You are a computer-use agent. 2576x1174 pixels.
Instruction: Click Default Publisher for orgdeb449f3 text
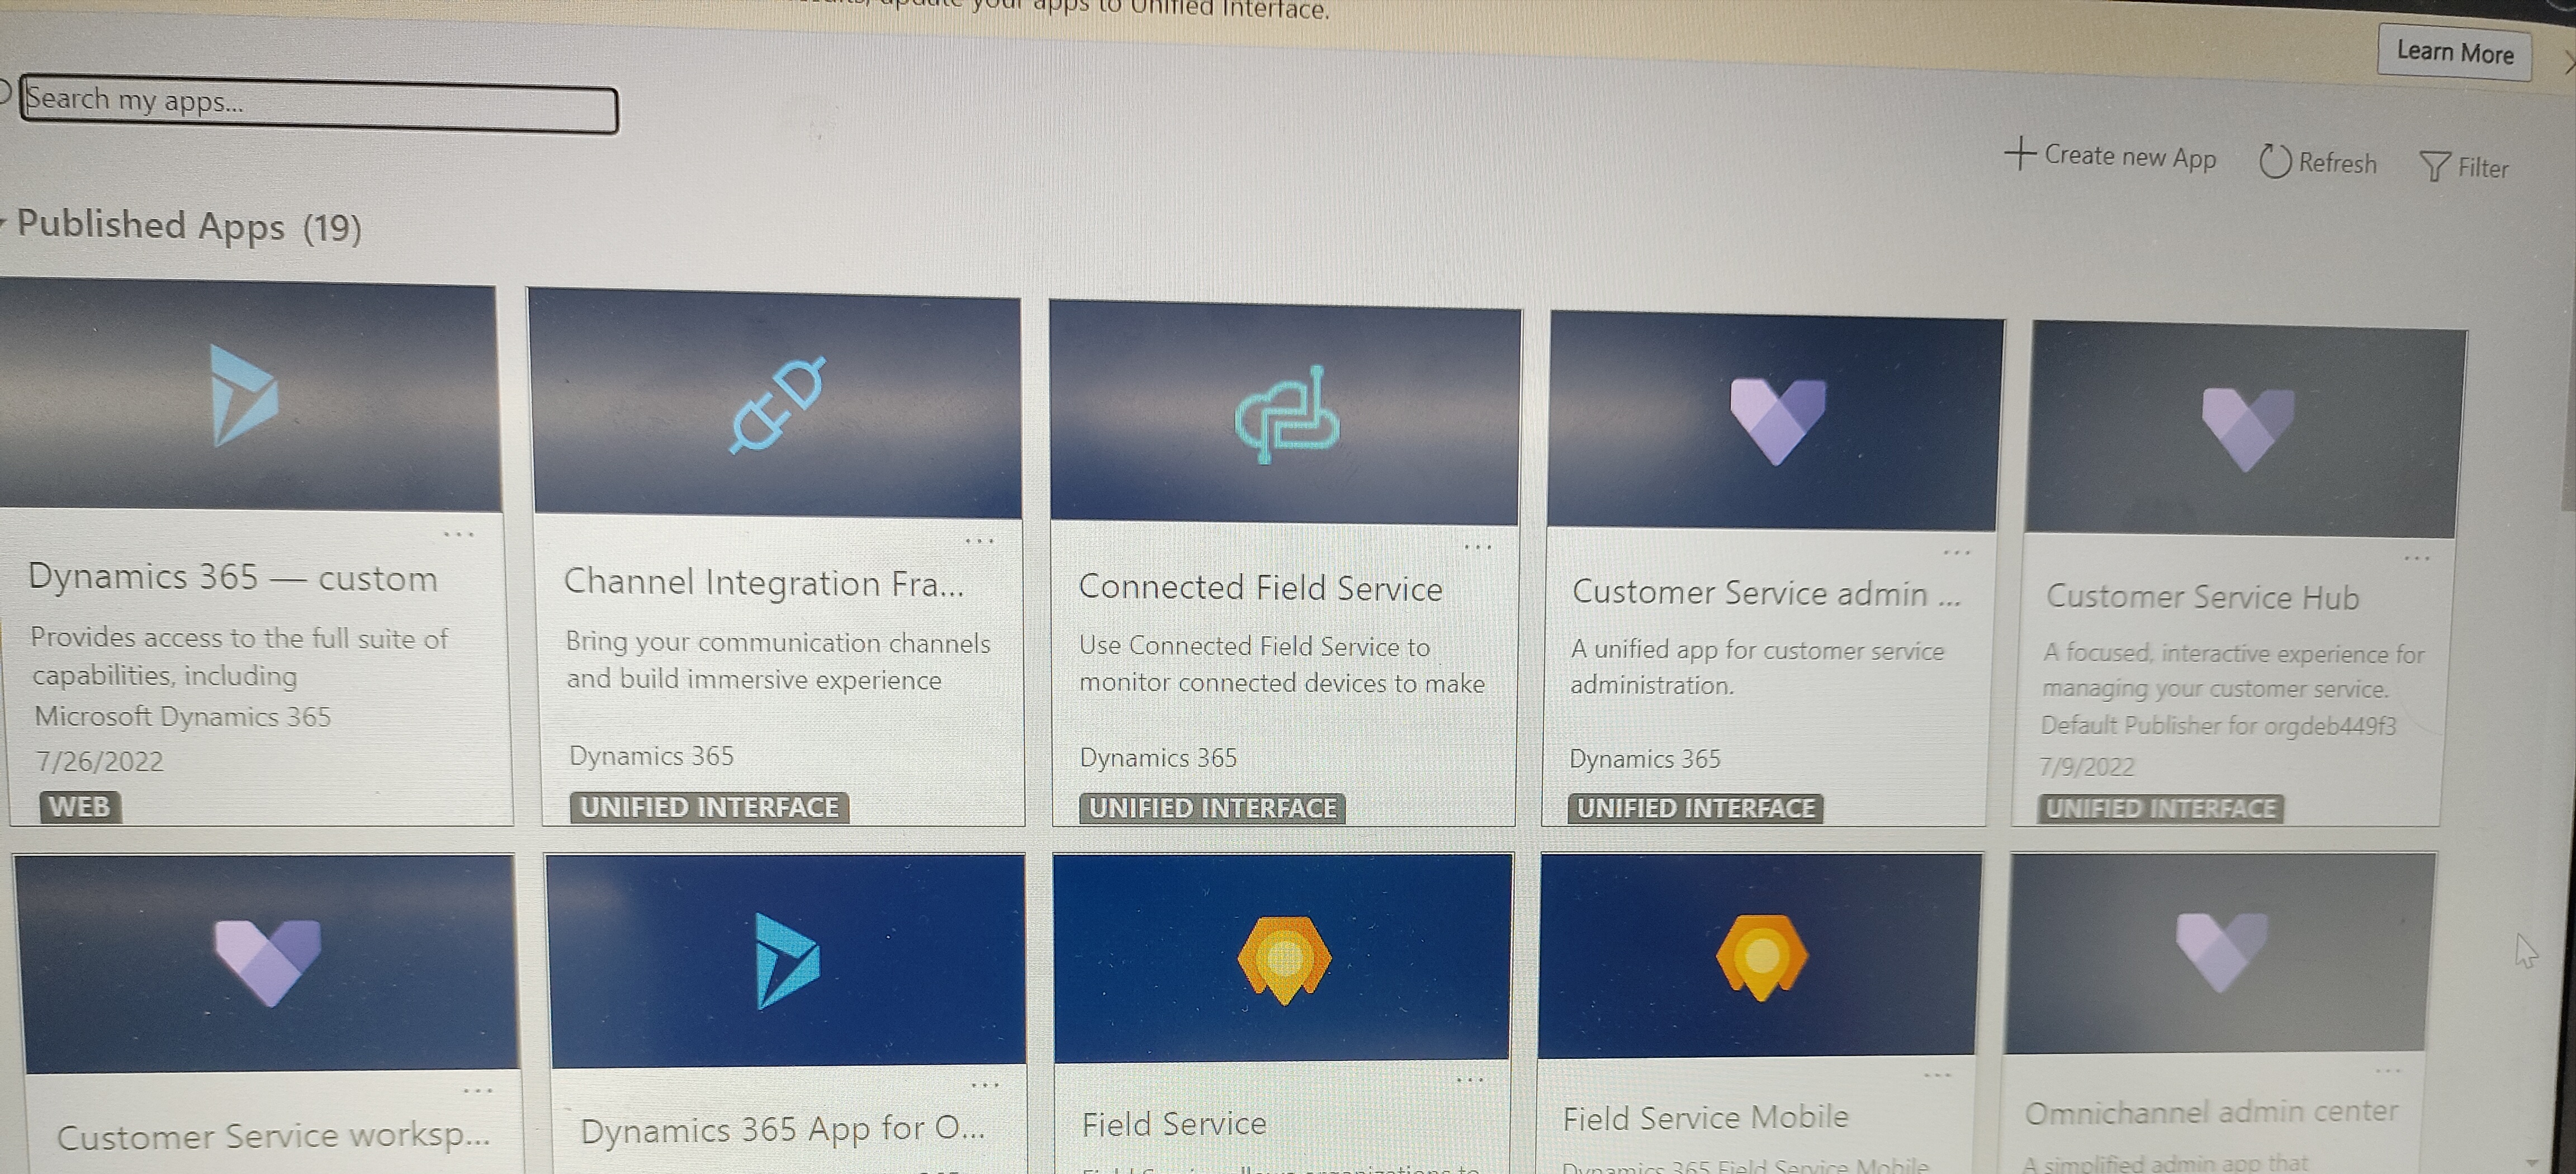click(x=2218, y=725)
